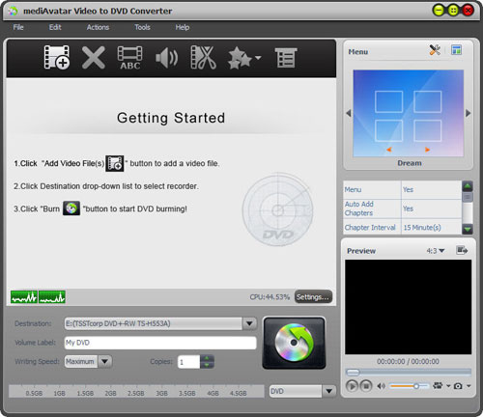This screenshot has height=417, width=483.
Task: Adjust the preview volume slider
Action: coord(409,386)
